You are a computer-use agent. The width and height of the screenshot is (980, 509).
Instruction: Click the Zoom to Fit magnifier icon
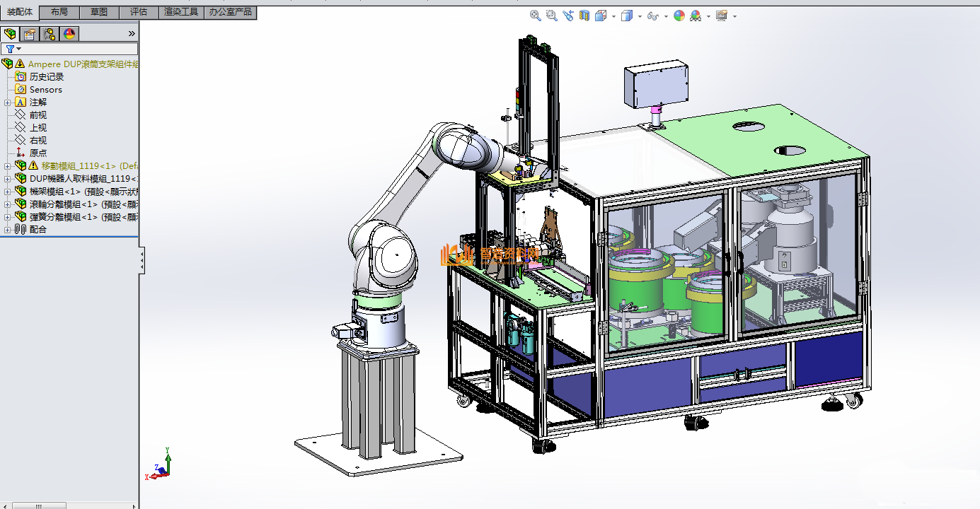tap(536, 16)
